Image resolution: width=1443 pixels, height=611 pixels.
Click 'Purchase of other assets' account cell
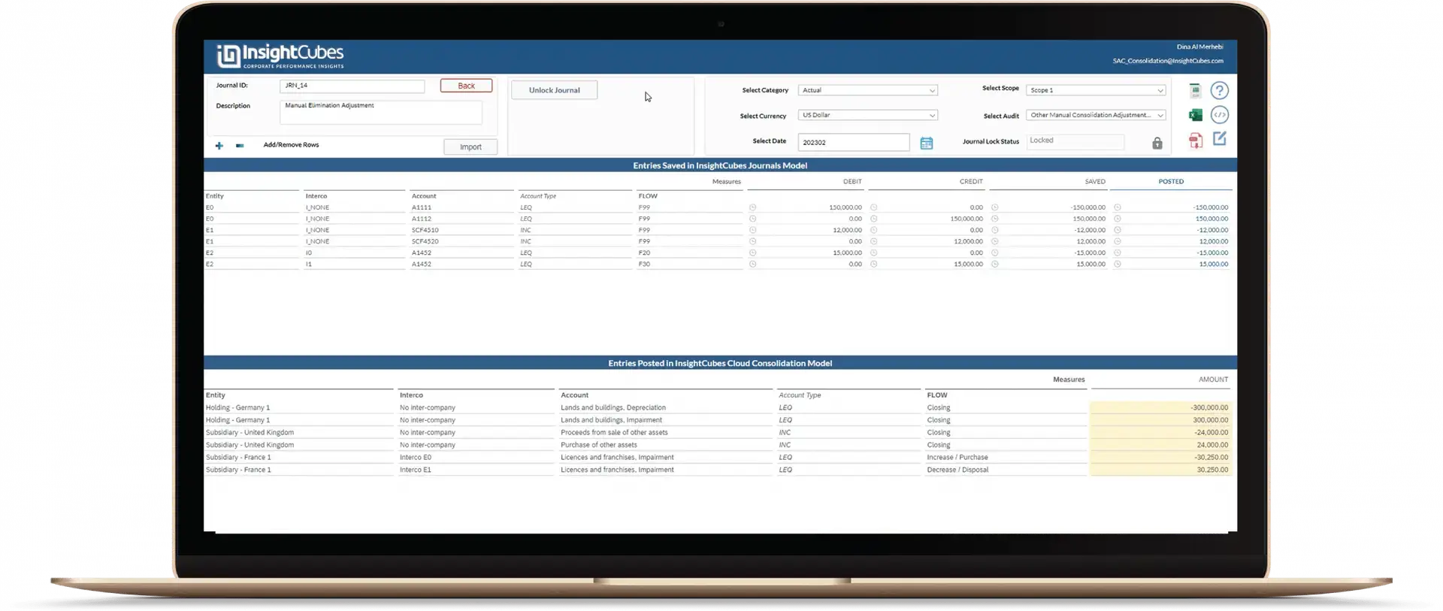tap(598, 445)
